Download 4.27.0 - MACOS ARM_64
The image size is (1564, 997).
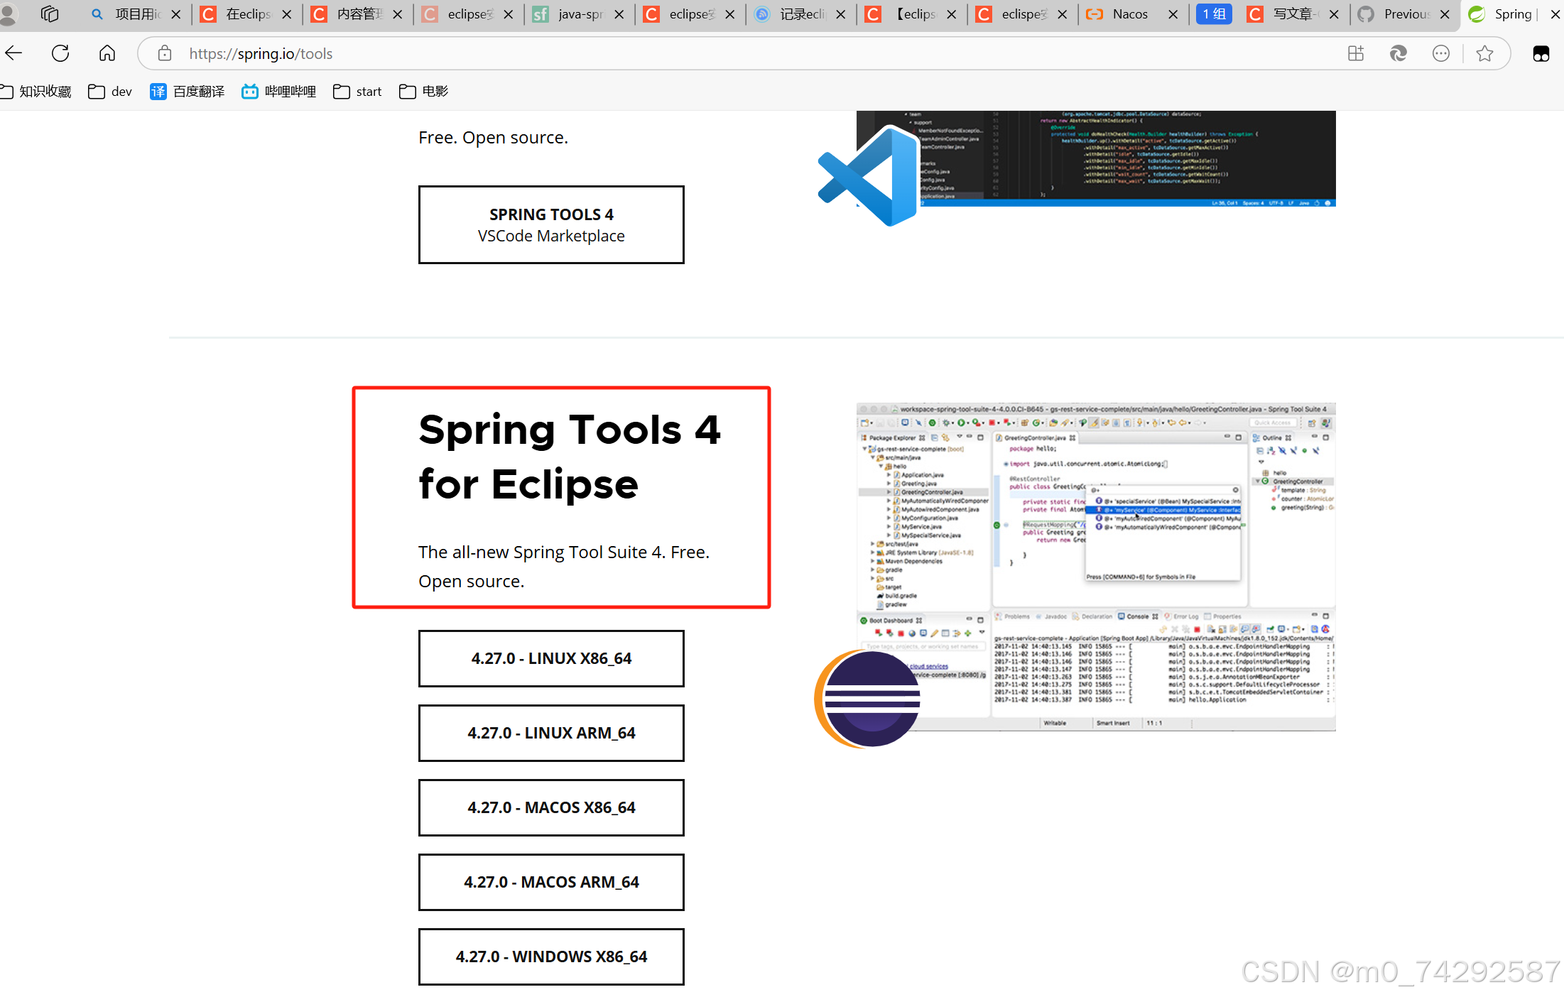[x=551, y=882]
